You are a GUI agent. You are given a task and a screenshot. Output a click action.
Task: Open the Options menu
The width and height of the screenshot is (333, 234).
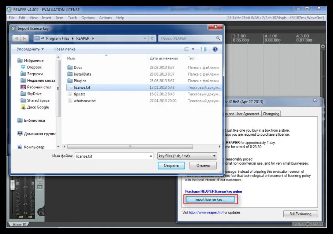pyautogui.click(x=88, y=18)
